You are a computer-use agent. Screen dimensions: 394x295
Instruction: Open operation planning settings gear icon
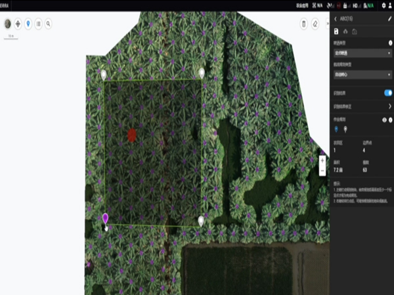pyautogui.click(x=384, y=120)
